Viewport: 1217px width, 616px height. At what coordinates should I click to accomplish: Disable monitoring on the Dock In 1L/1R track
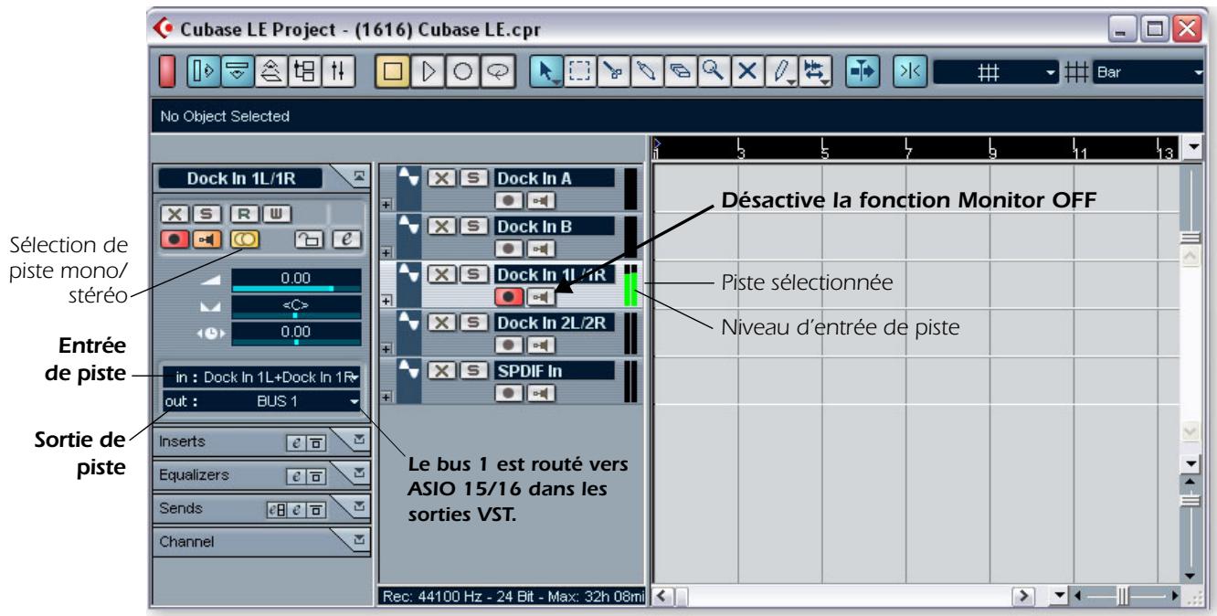pyautogui.click(x=543, y=296)
